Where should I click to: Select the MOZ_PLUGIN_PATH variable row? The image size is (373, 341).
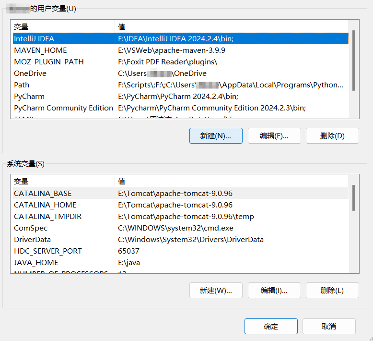pyautogui.click(x=181, y=62)
